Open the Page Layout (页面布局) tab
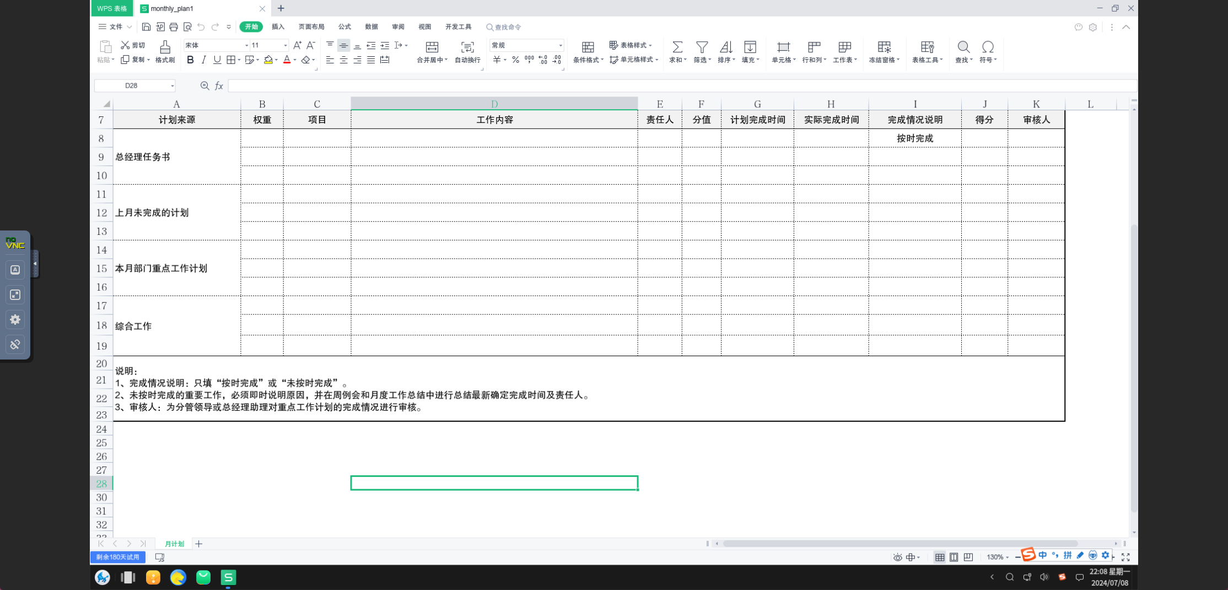Viewport: 1228px width, 590px height. (311, 27)
